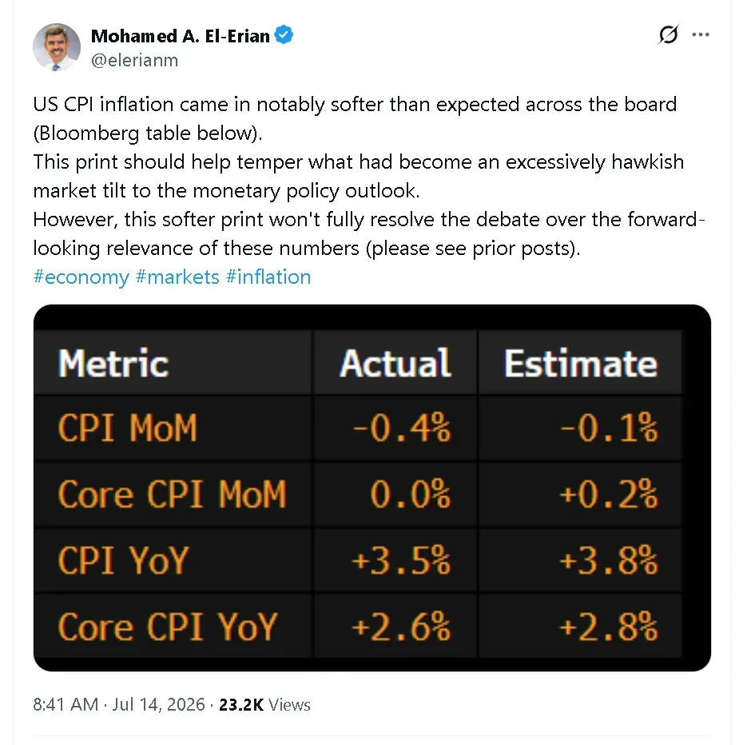Select the CPI MoM row label
The width and height of the screenshot is (751, 745).
127,428
